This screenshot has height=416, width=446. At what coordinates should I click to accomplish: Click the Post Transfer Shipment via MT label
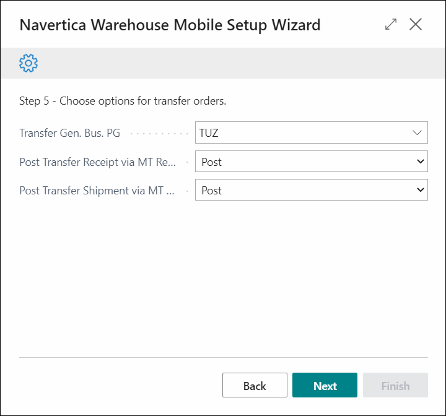click(x=97, y=191)
